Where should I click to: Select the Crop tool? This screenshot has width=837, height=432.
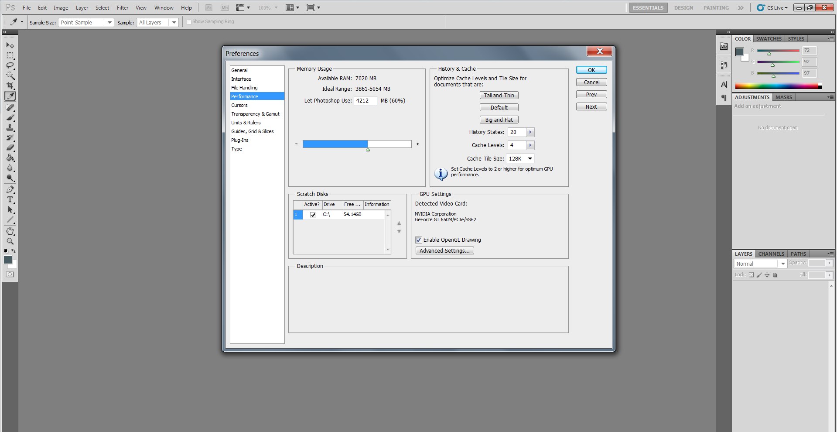tap(10, 86)
